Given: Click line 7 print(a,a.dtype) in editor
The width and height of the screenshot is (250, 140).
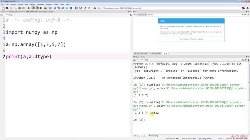Looking at the screenshot, I should (x=29, y=56).
